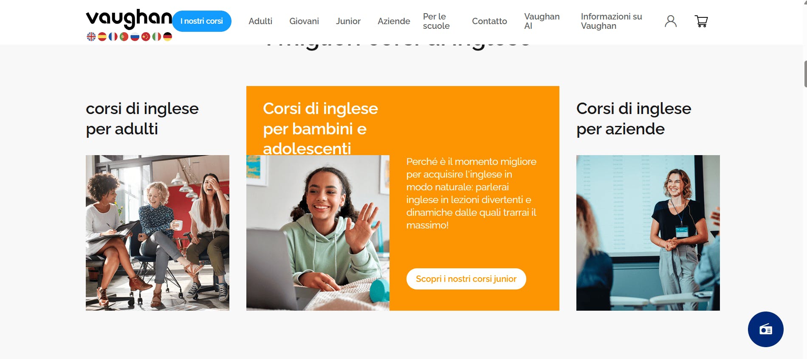The width and height of the screenshot is (807, 359).
Task: Select the Chinese flag icon
Action: pos(146,37)
